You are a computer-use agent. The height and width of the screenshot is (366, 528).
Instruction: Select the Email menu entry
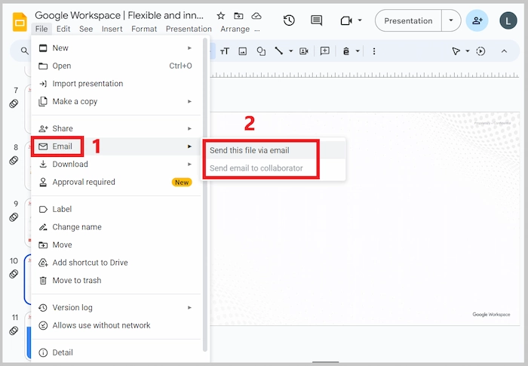116,146
